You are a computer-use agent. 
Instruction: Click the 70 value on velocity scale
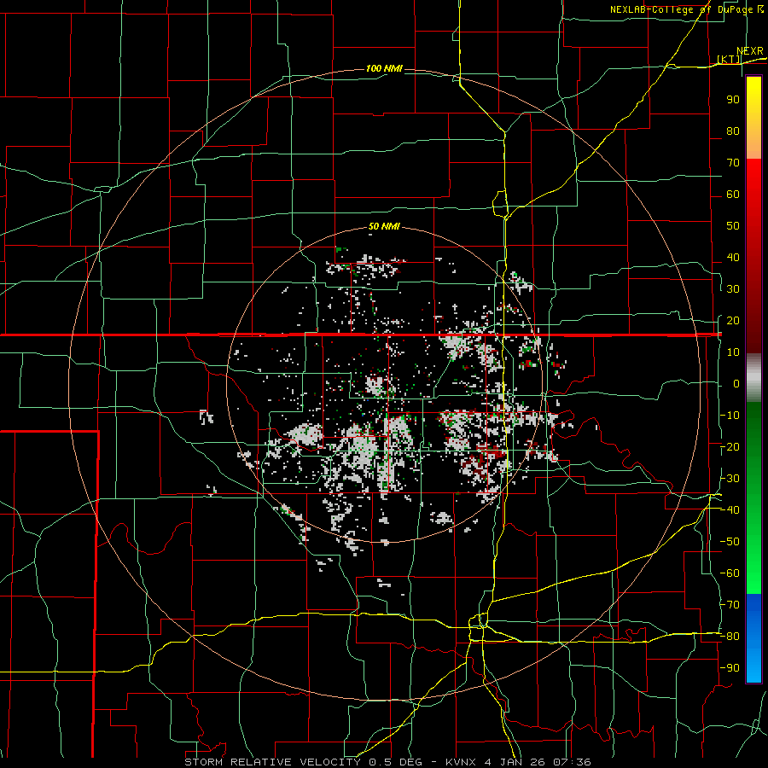733,163
